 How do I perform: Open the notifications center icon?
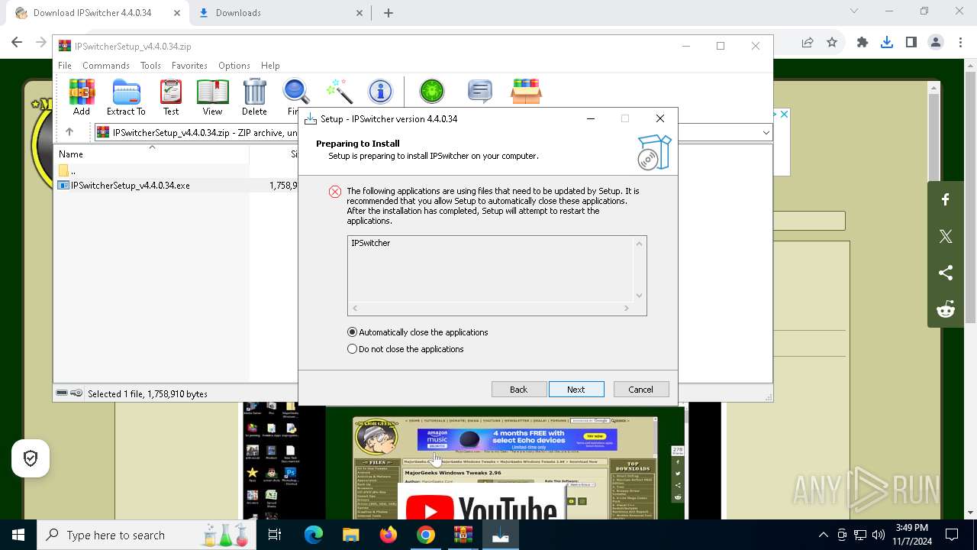tap(952, 535)
